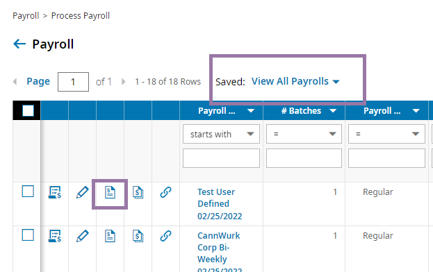
Task: Click the Process Payroll breadcrumb
Action: (81, 16)
